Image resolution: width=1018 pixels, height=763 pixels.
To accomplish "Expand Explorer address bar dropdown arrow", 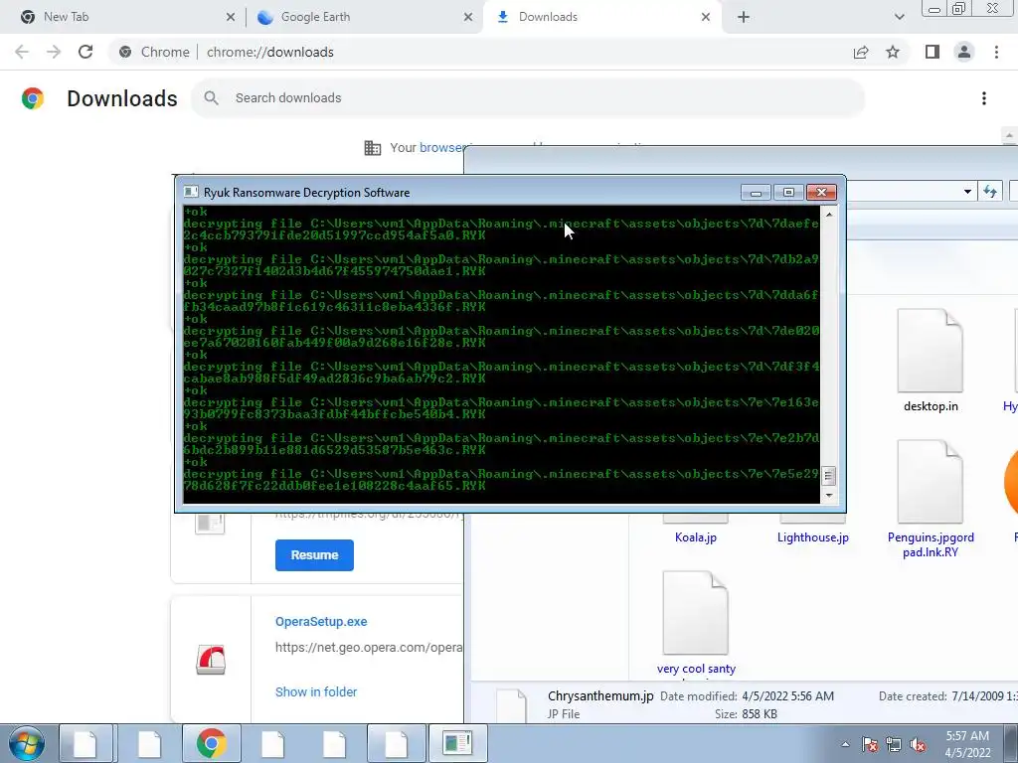I will coord(967,192).
